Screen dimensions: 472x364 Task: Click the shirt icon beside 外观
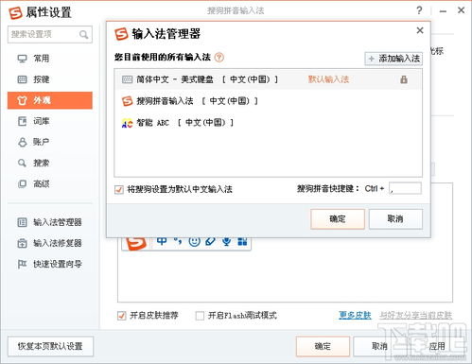tap(22, 100)
